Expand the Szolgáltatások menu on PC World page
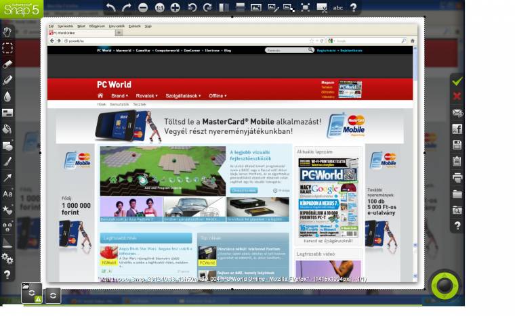Image resolution: width=515 pixels, height=316 pixels. coord(183,96)
